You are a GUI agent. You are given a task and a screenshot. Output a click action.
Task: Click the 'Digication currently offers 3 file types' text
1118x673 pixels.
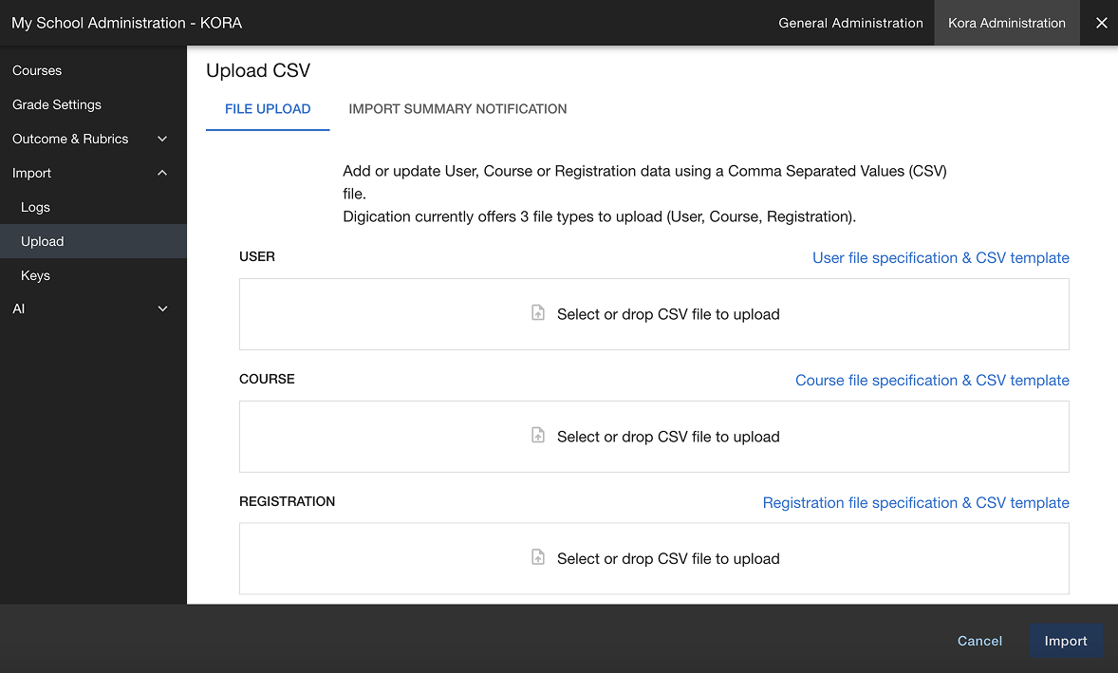[x=599, y=216]
